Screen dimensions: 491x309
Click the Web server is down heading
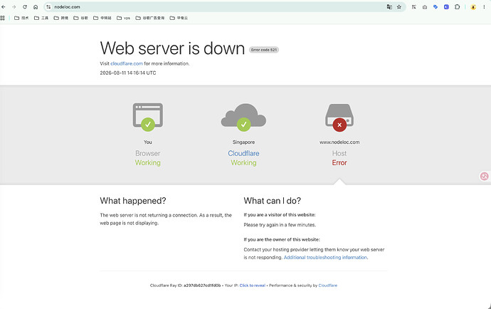tap(172, 48)
